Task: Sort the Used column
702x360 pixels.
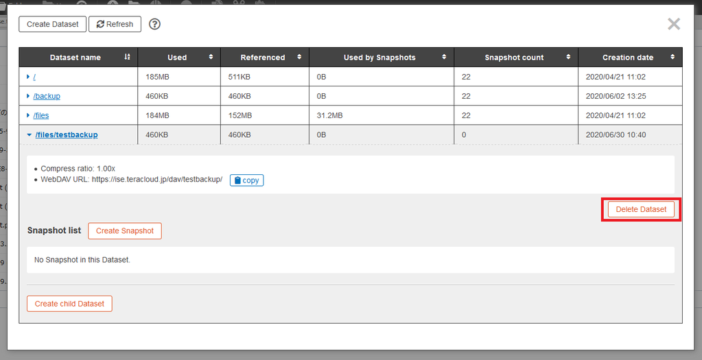Action: point(210,58)
